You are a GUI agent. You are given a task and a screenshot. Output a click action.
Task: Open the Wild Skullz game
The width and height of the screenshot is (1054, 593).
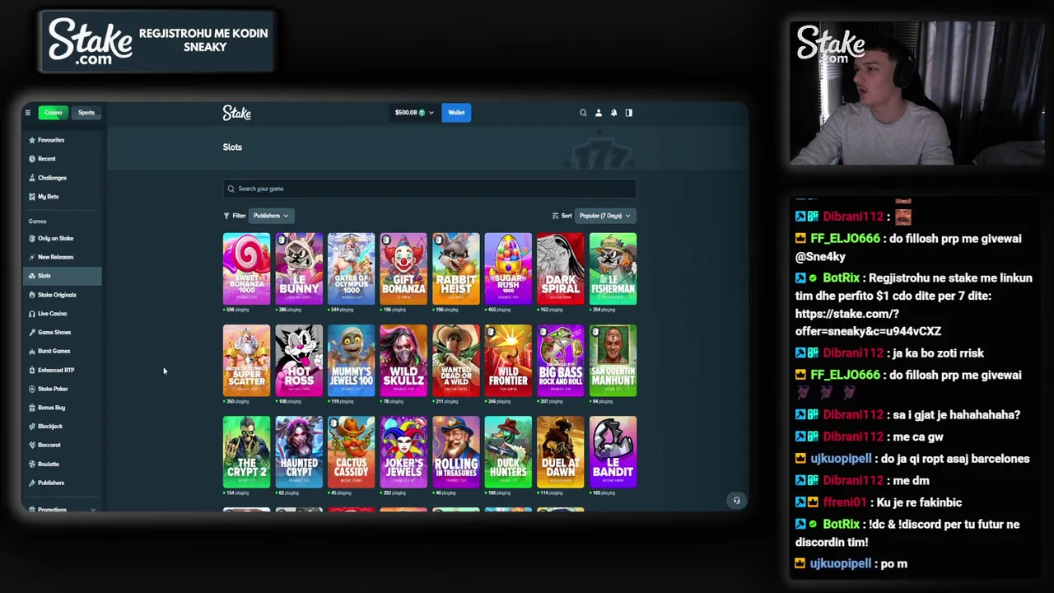[403, 361]
